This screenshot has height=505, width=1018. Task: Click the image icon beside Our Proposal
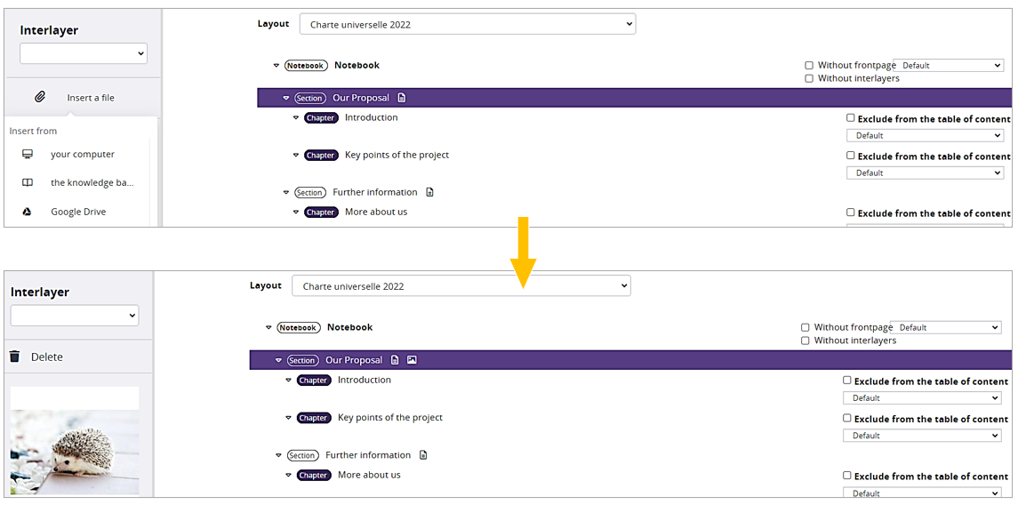(412, 359)
